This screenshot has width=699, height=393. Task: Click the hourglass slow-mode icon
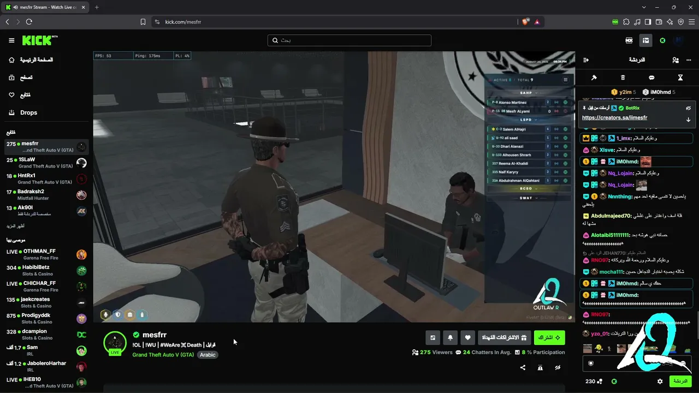click(x=680, y=78)
